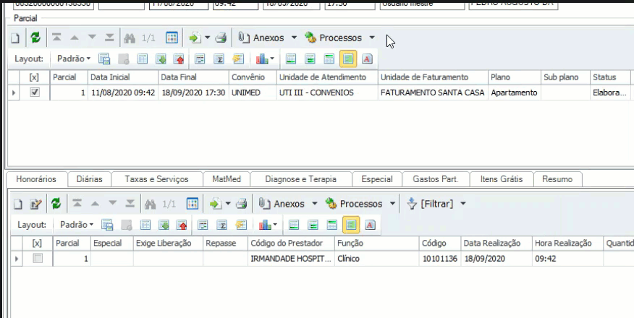
Task: Click the row indicator arrow for Parcial 1 row
Action: (x=14, y=93)
